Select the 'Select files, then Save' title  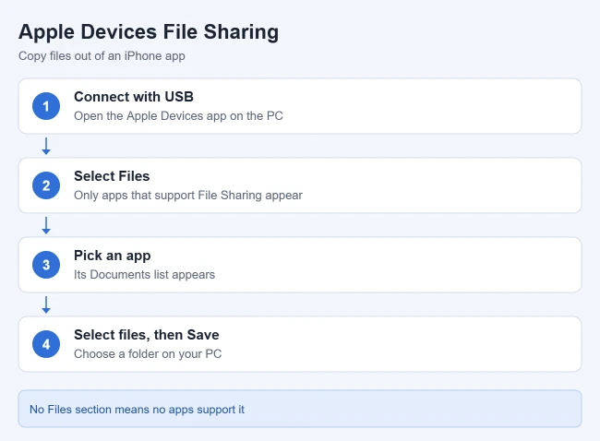(x=147, y=335)
